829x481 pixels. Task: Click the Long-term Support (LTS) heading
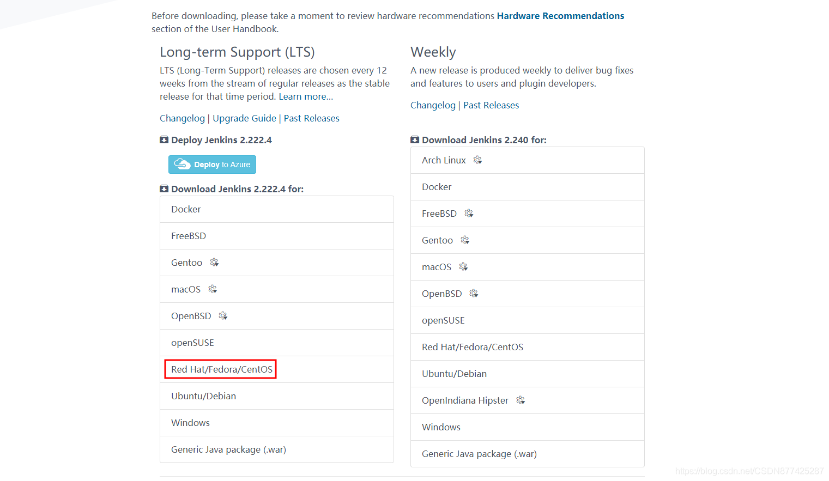(x=237, y=52)
